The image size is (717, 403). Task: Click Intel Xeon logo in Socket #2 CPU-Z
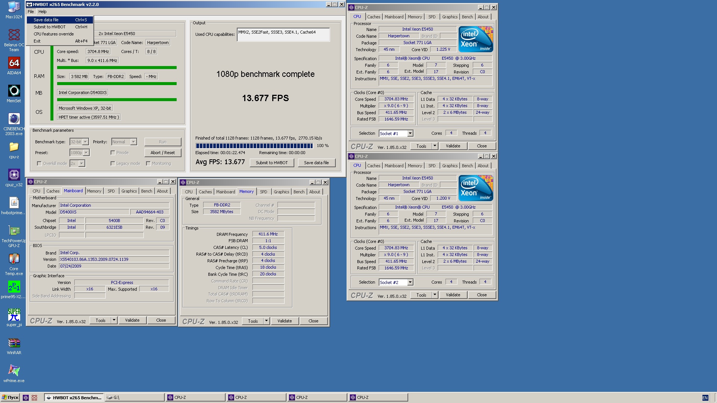[x=476, y=188]
